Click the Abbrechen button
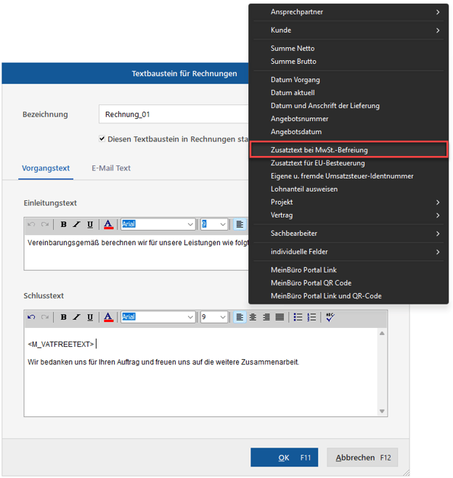453x478 pixels. (362, 458)
